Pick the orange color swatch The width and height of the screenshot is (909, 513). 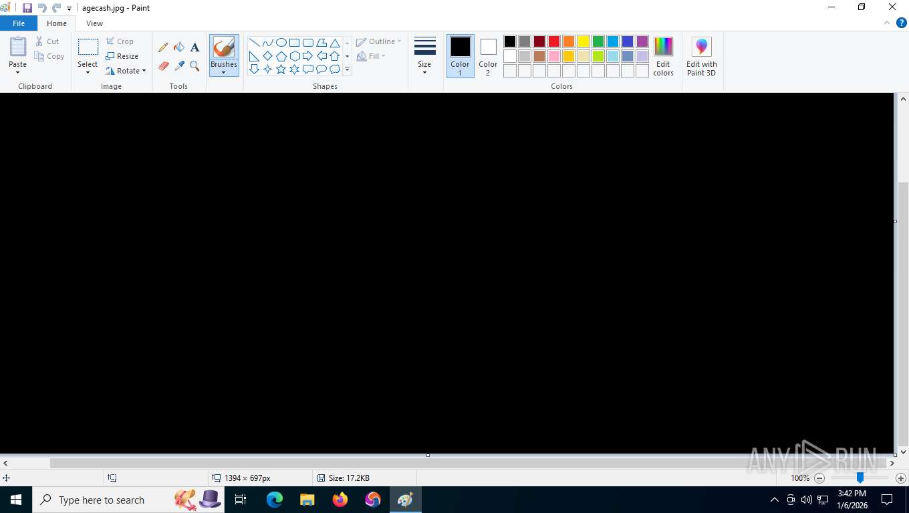[x=569, y=41]
